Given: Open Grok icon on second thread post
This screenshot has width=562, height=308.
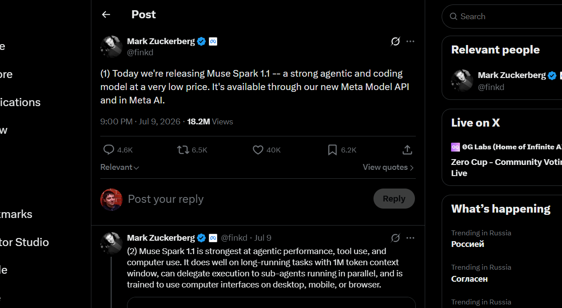Looking at the screenshot, I should coord(395,238).
